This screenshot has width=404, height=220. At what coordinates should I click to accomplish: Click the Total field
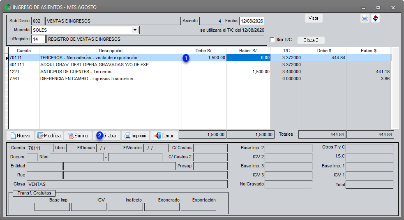pyautogui.click(x=369, y=185)
